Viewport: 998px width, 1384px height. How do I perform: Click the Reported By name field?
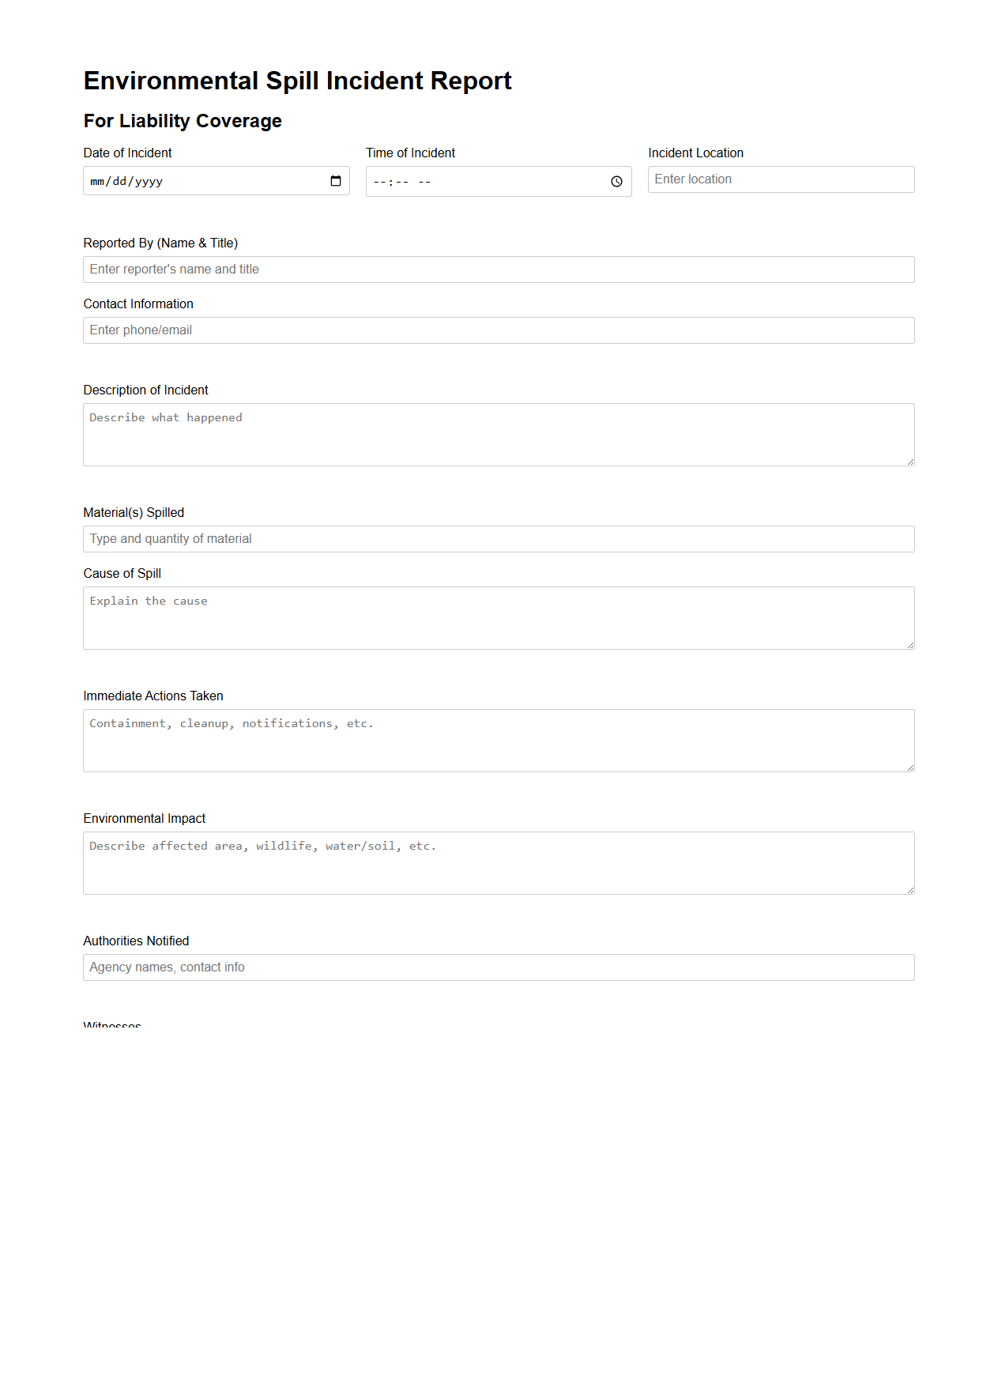(x=499, y=269)
